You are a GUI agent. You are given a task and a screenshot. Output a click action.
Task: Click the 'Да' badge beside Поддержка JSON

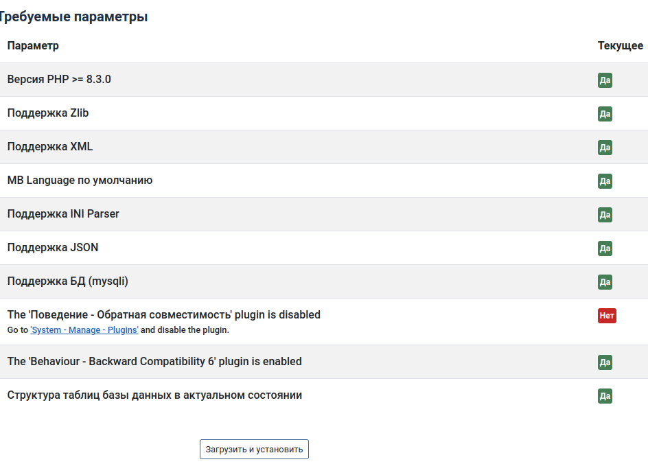605,248
